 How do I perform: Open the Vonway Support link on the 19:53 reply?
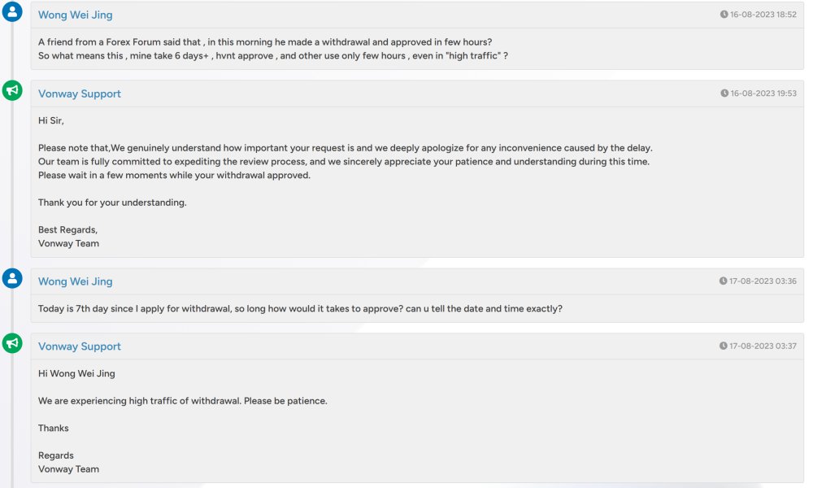[x=80, y=94]
